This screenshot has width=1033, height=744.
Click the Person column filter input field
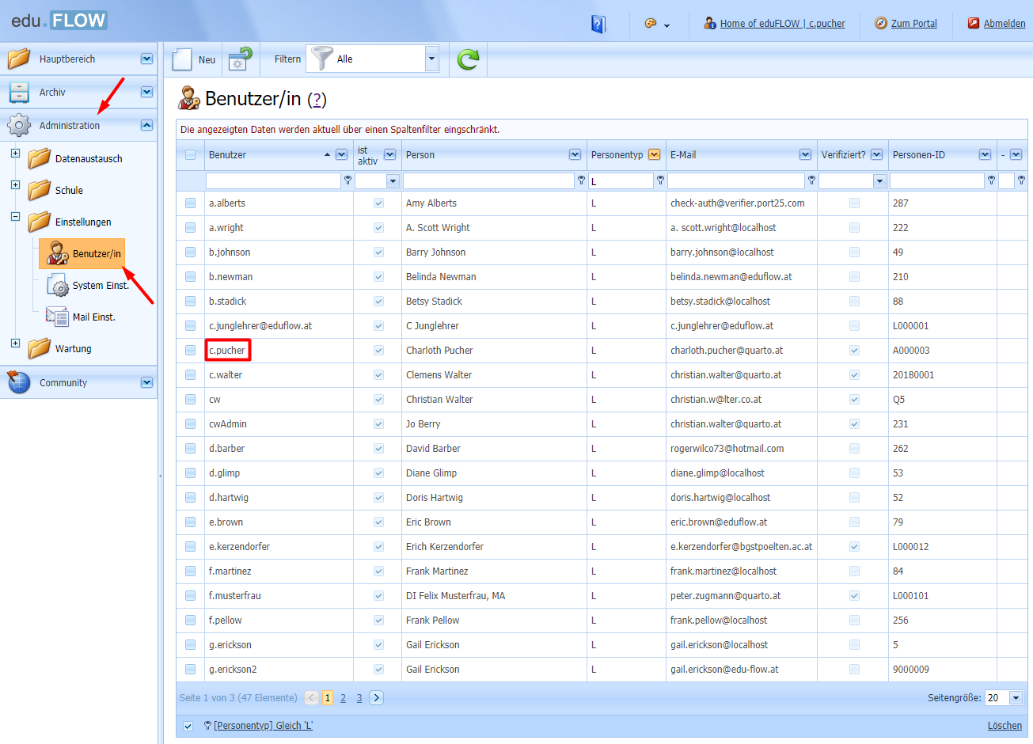(x=488, y=181)
